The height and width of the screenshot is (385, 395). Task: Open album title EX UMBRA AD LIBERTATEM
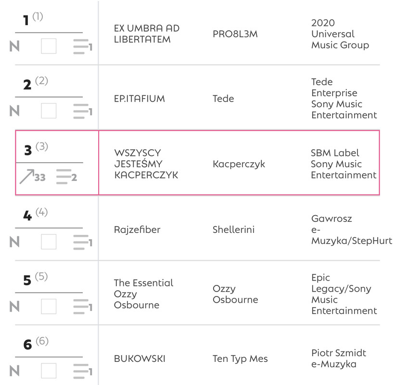(147, 34)
